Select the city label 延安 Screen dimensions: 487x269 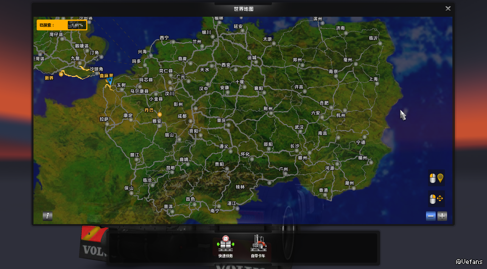pos(238,26)
